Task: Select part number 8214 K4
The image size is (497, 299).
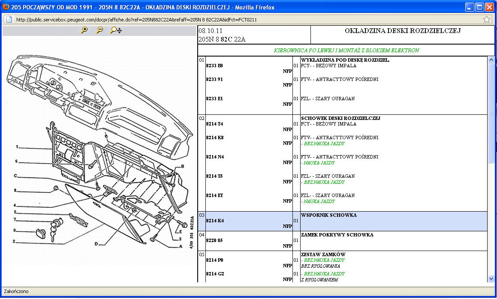Action: pos(215,221)
